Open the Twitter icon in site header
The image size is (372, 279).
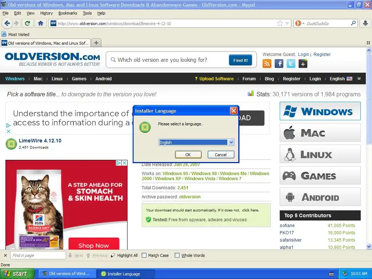[x=291, y=64]
